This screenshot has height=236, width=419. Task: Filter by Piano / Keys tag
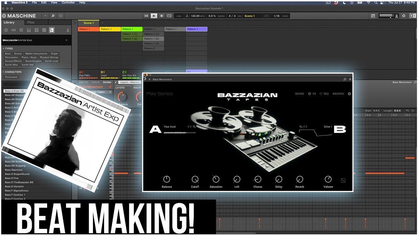click(30, 57)
